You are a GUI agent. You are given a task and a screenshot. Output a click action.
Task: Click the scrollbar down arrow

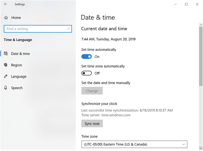point(201,148)
